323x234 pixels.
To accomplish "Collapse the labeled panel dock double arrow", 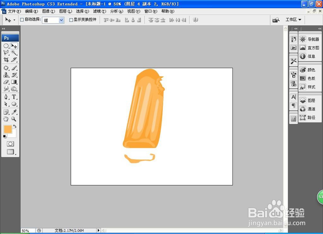I will click(319, 29).
